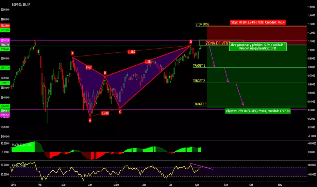Click Nov on the time axis
Viewport: 317px width, 187px height.
tap(280, 185)
